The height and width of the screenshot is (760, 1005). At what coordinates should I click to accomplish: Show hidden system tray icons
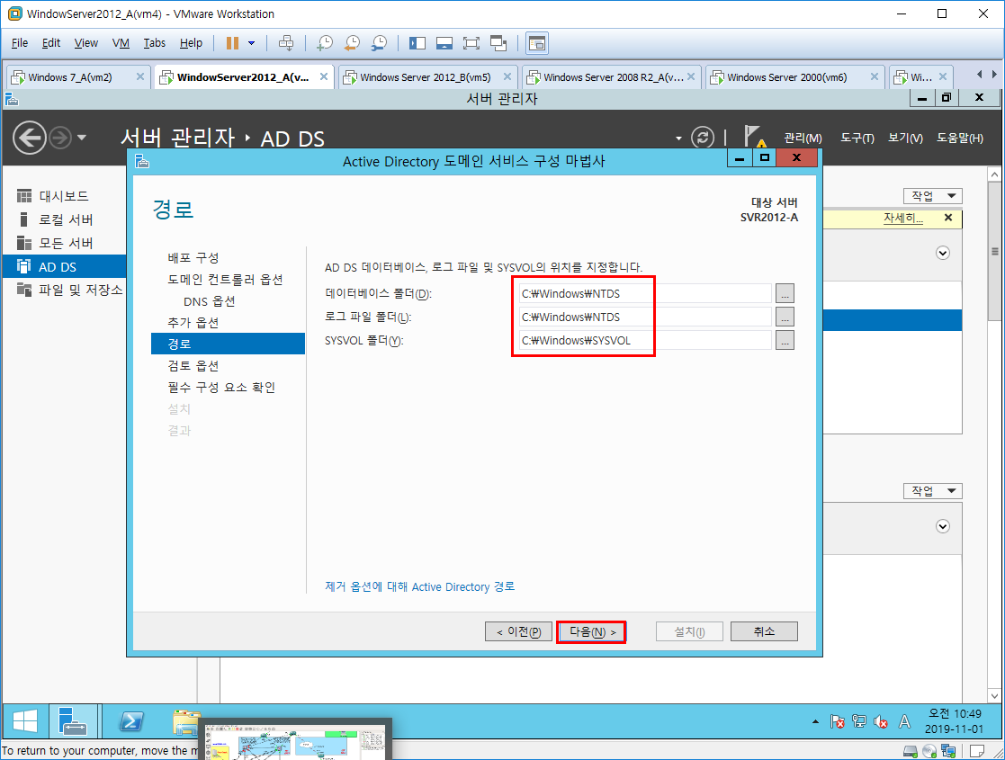(x=815, y=721)
